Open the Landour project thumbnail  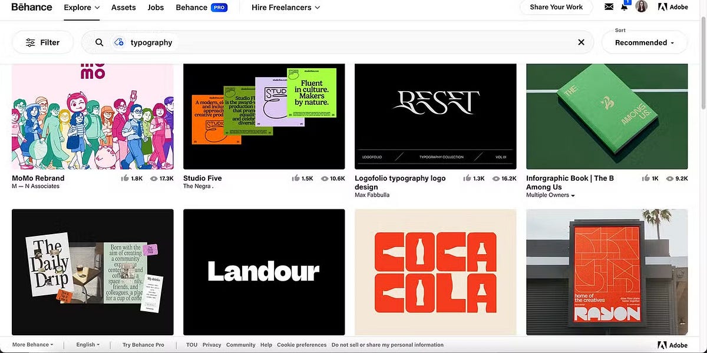pyautogui.click(x=264, y=272)
